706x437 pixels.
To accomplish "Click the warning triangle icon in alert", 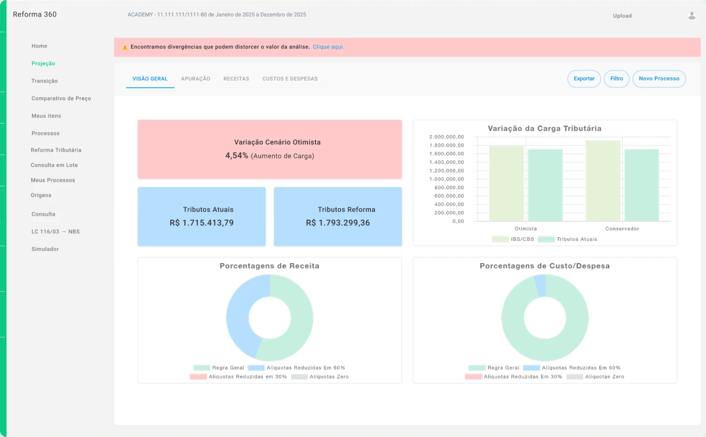I will (125, 47).
